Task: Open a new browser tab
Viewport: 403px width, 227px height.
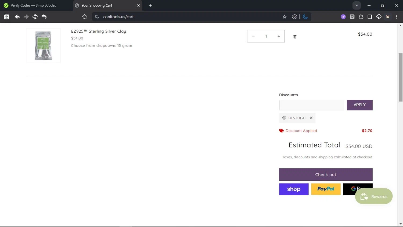Action: (150, 5)
